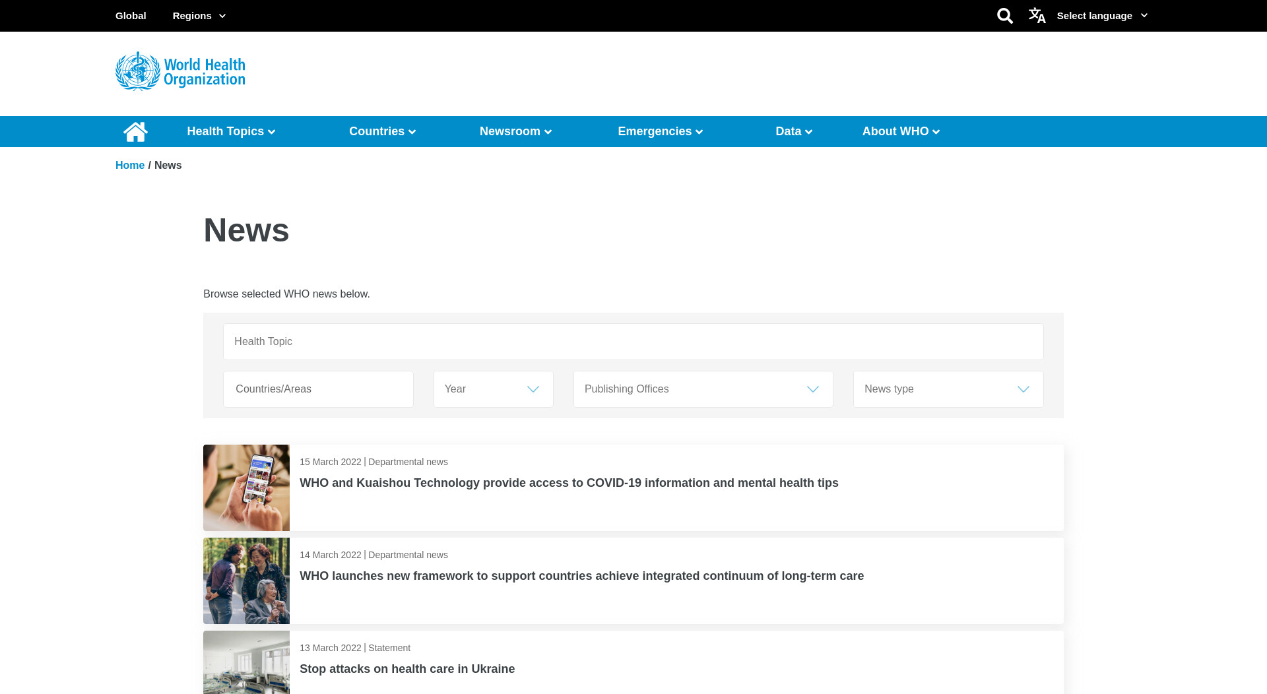
Task: Expand the Data menu
Action: point(794,131)
